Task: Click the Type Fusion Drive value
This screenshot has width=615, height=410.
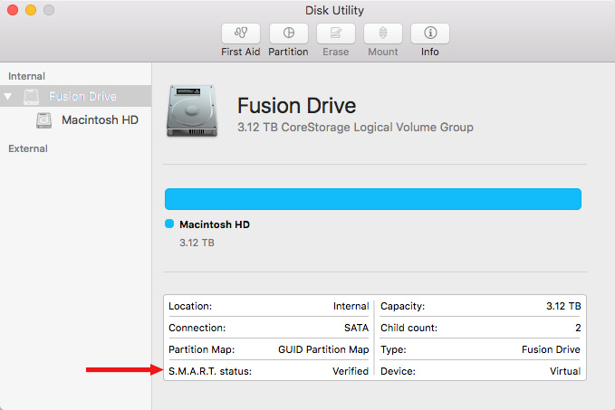Action: [x=551, y=349]
